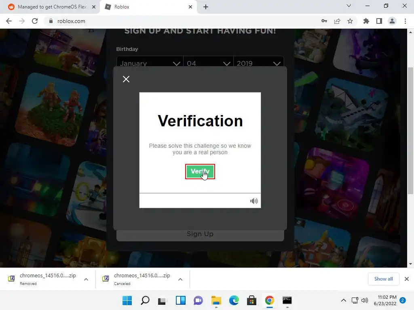The width and height of the screenshot is (414, 310).
Task: Select the Chrome taskbar icon
Action: click(269, 300)
